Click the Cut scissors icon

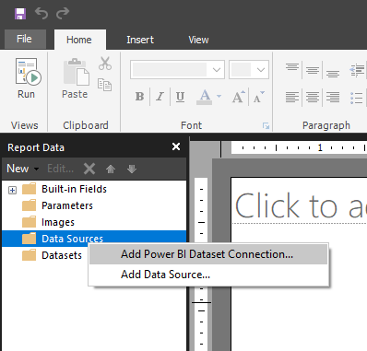[105, 64]
